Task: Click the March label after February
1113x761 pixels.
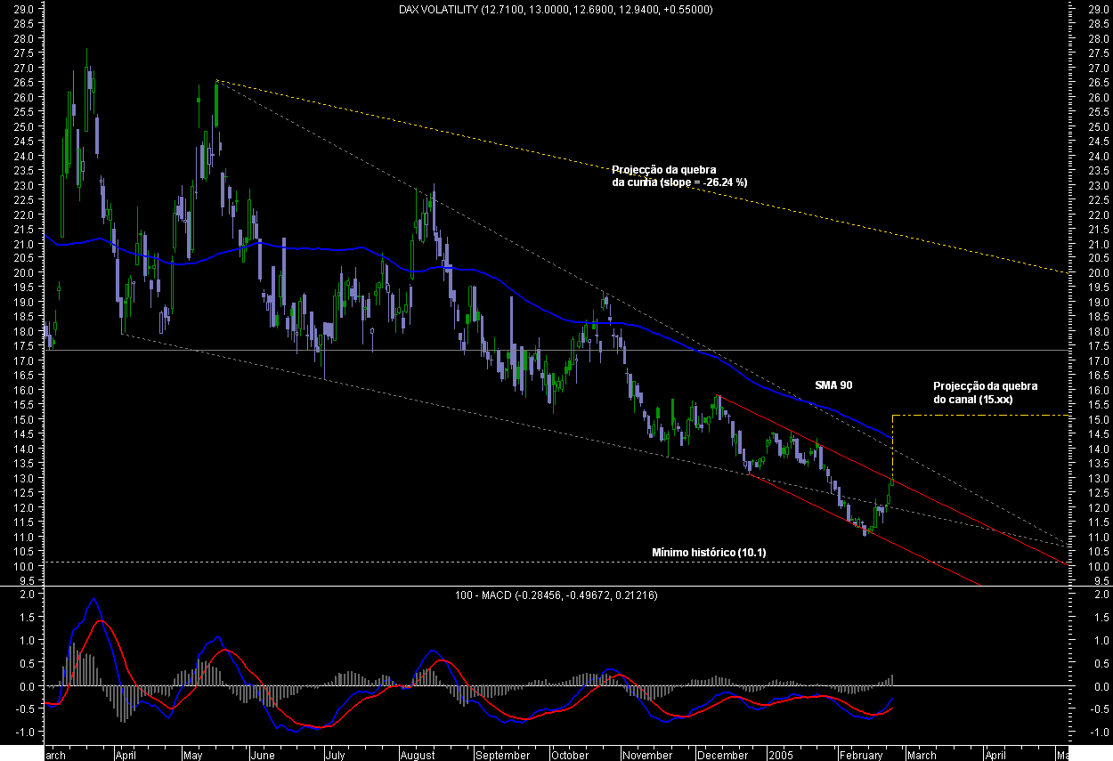Action: (x=922, y=755)
